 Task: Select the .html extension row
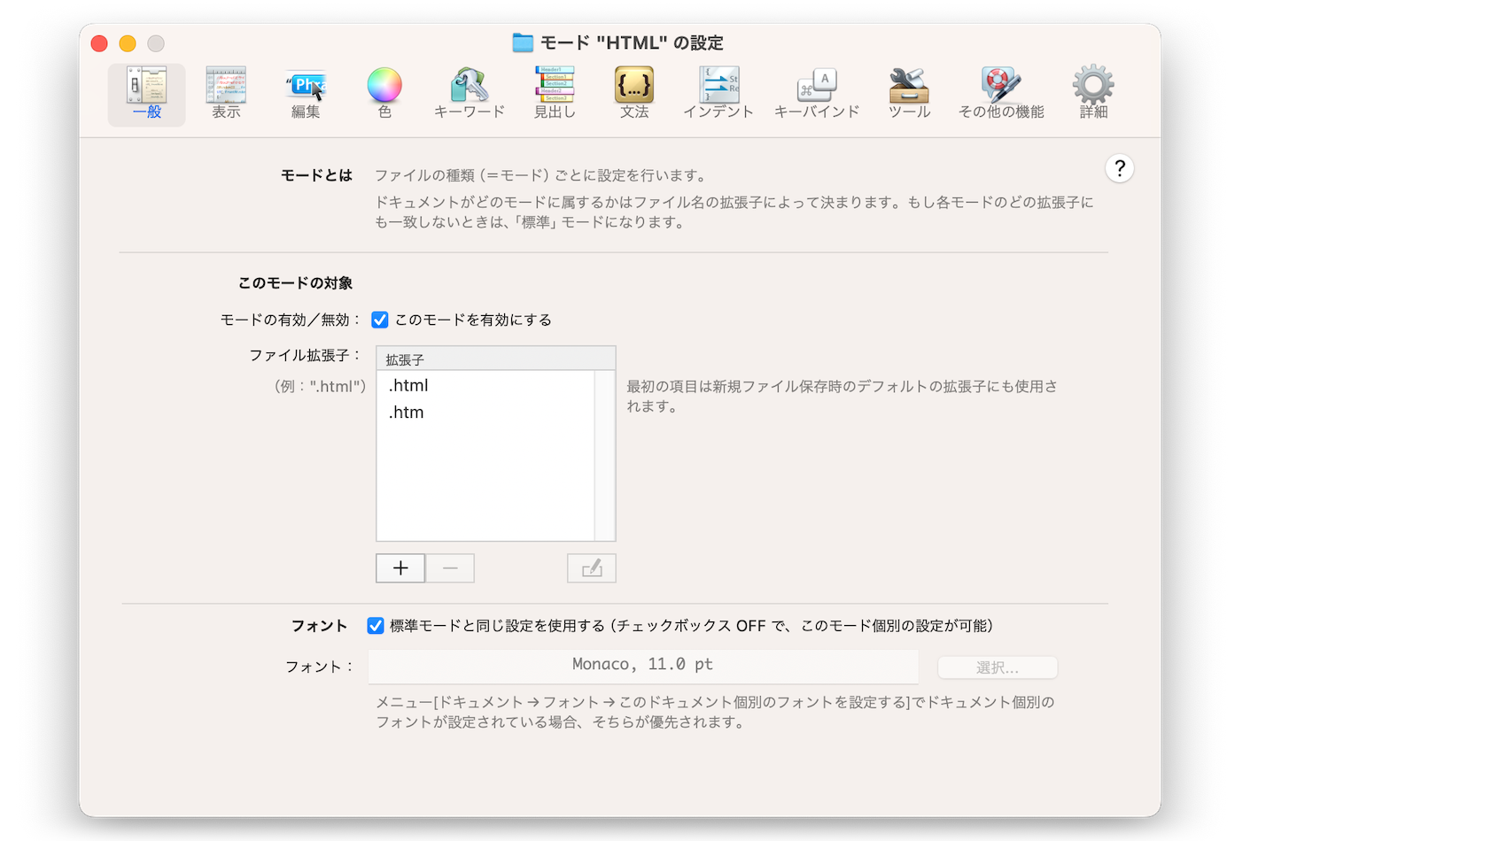click(485, 386)
